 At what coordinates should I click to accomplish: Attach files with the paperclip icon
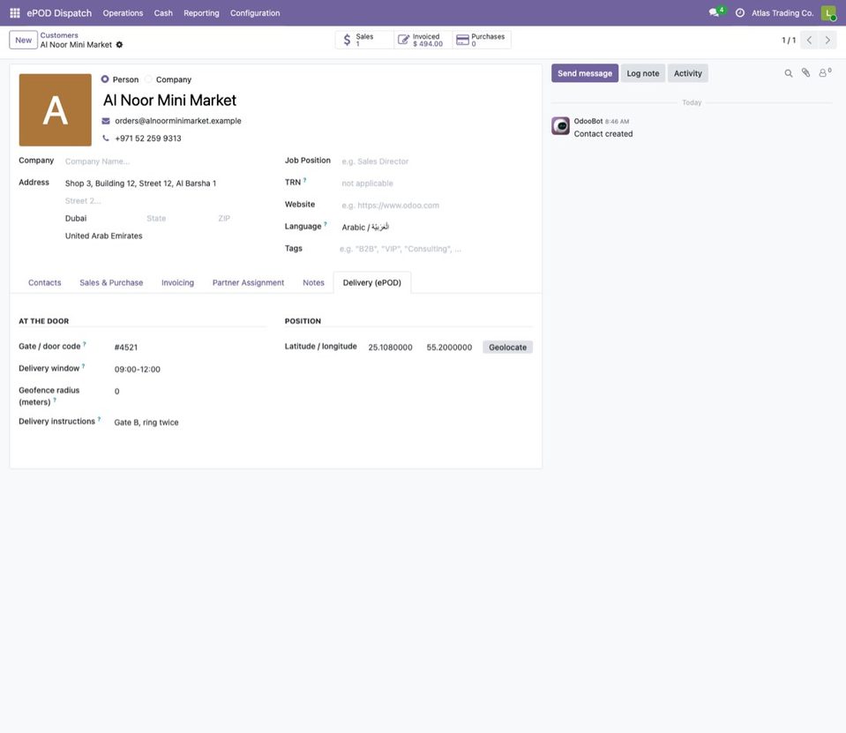click(x=805, y=73)
